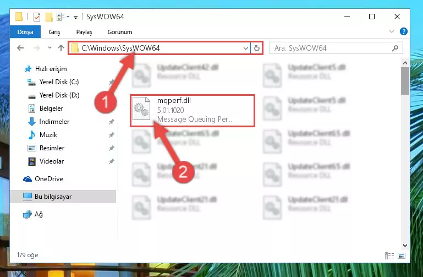Click the Müzik note icon
This screenshot has height=277, width=423.
click(31, 135)
